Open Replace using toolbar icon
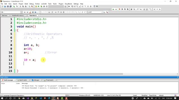This screenshot has height=100, width=179. click(x=32, y=6)
